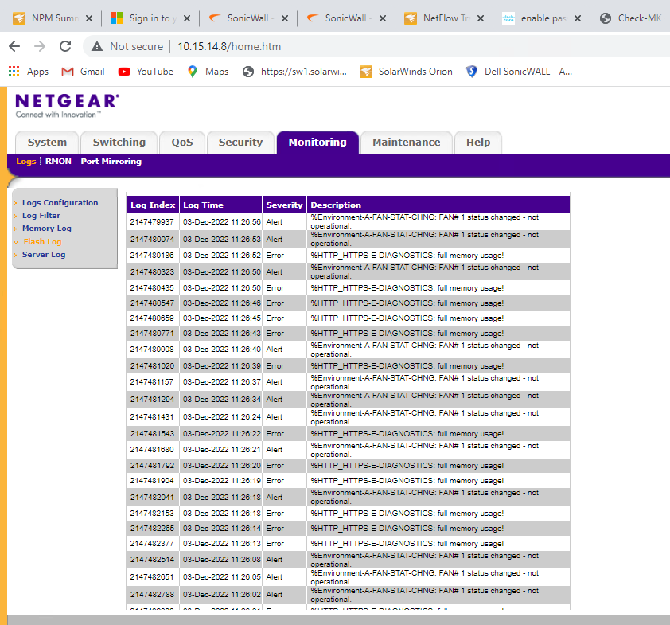This screenshot has height=625, width=670.
Task: Open the Dell SonicWALL bookmark
Action: click(x=520, y=72)
